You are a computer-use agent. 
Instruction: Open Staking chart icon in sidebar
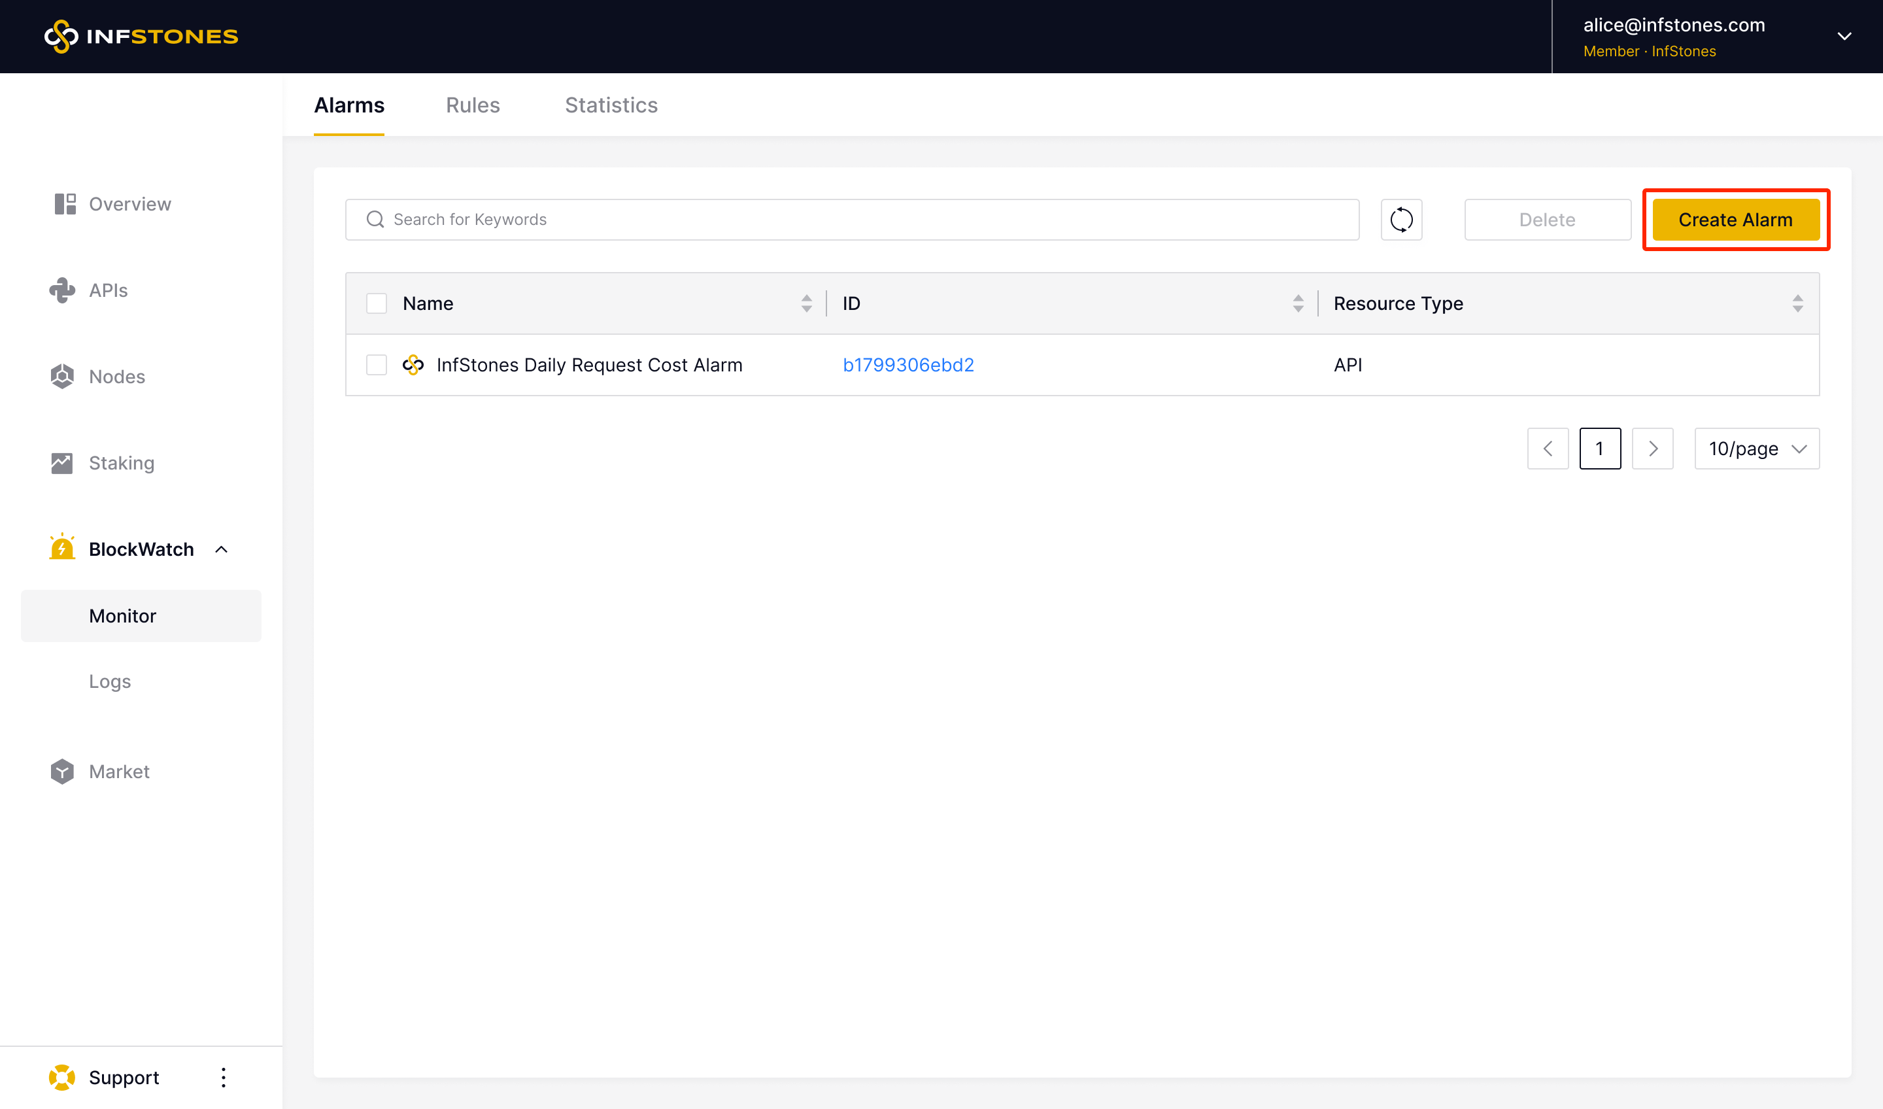[62, 464]
